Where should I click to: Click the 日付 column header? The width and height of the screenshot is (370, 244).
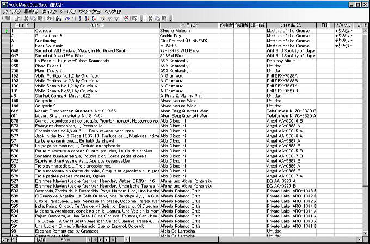pyautogui.click(x=325, y=25)
